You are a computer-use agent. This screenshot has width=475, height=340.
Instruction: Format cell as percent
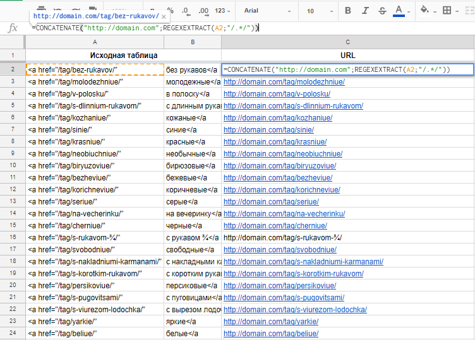coord(171,10)
